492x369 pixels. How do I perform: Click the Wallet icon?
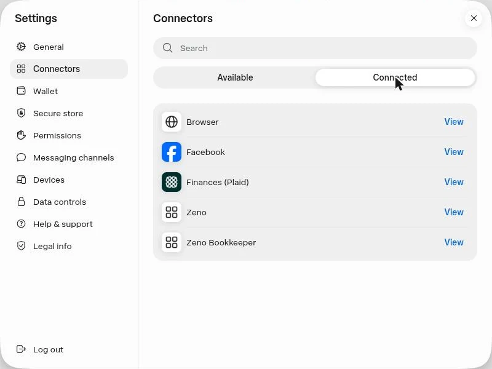point(21,91)
